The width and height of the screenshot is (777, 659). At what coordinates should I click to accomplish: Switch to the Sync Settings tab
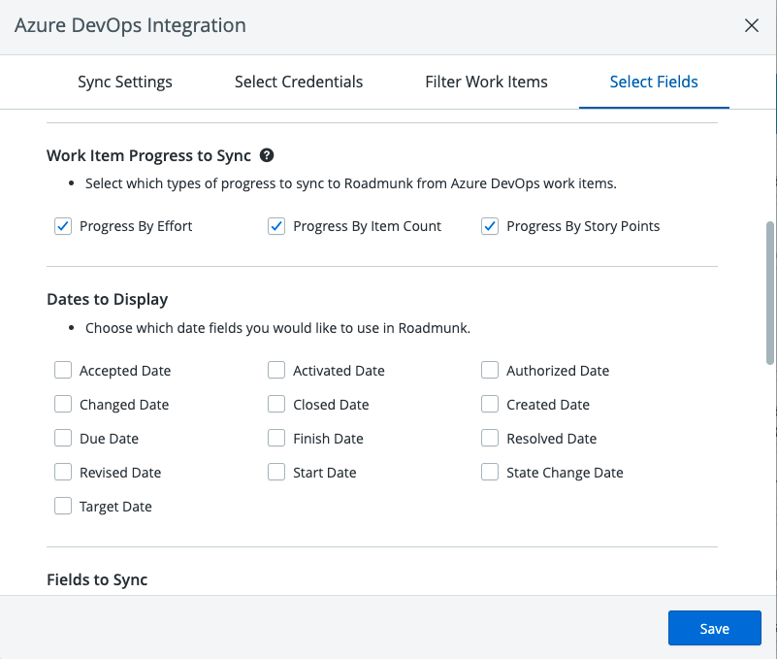[x=125, y=82]
